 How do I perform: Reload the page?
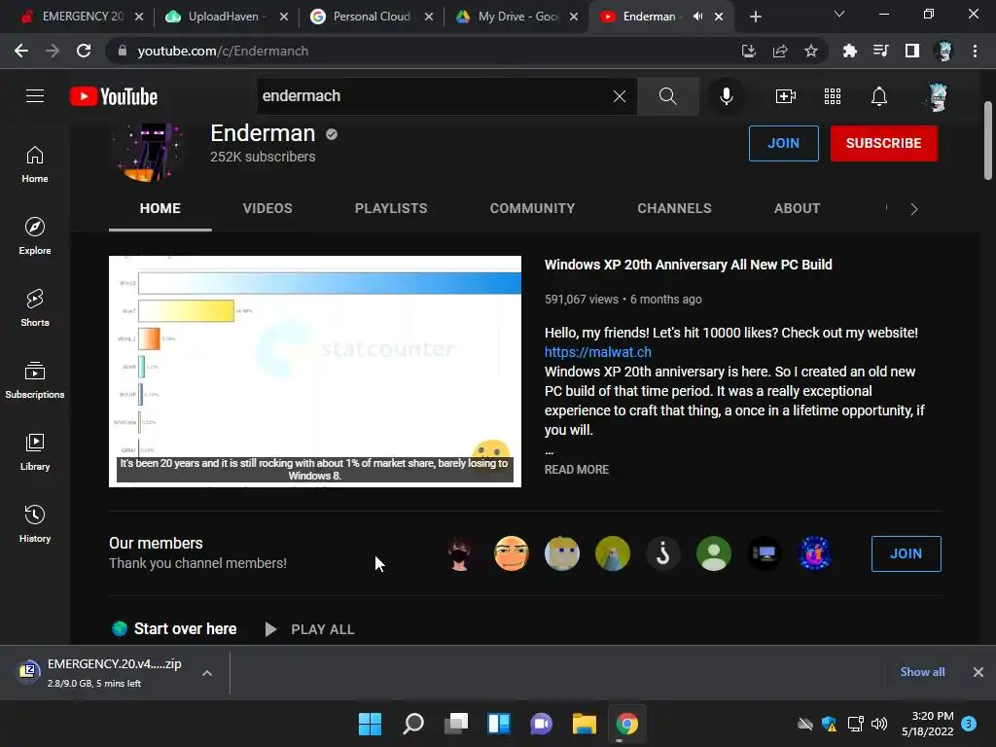[x=84, y=51]
